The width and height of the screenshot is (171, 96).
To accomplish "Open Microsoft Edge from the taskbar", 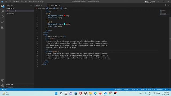I will (95, 93).
